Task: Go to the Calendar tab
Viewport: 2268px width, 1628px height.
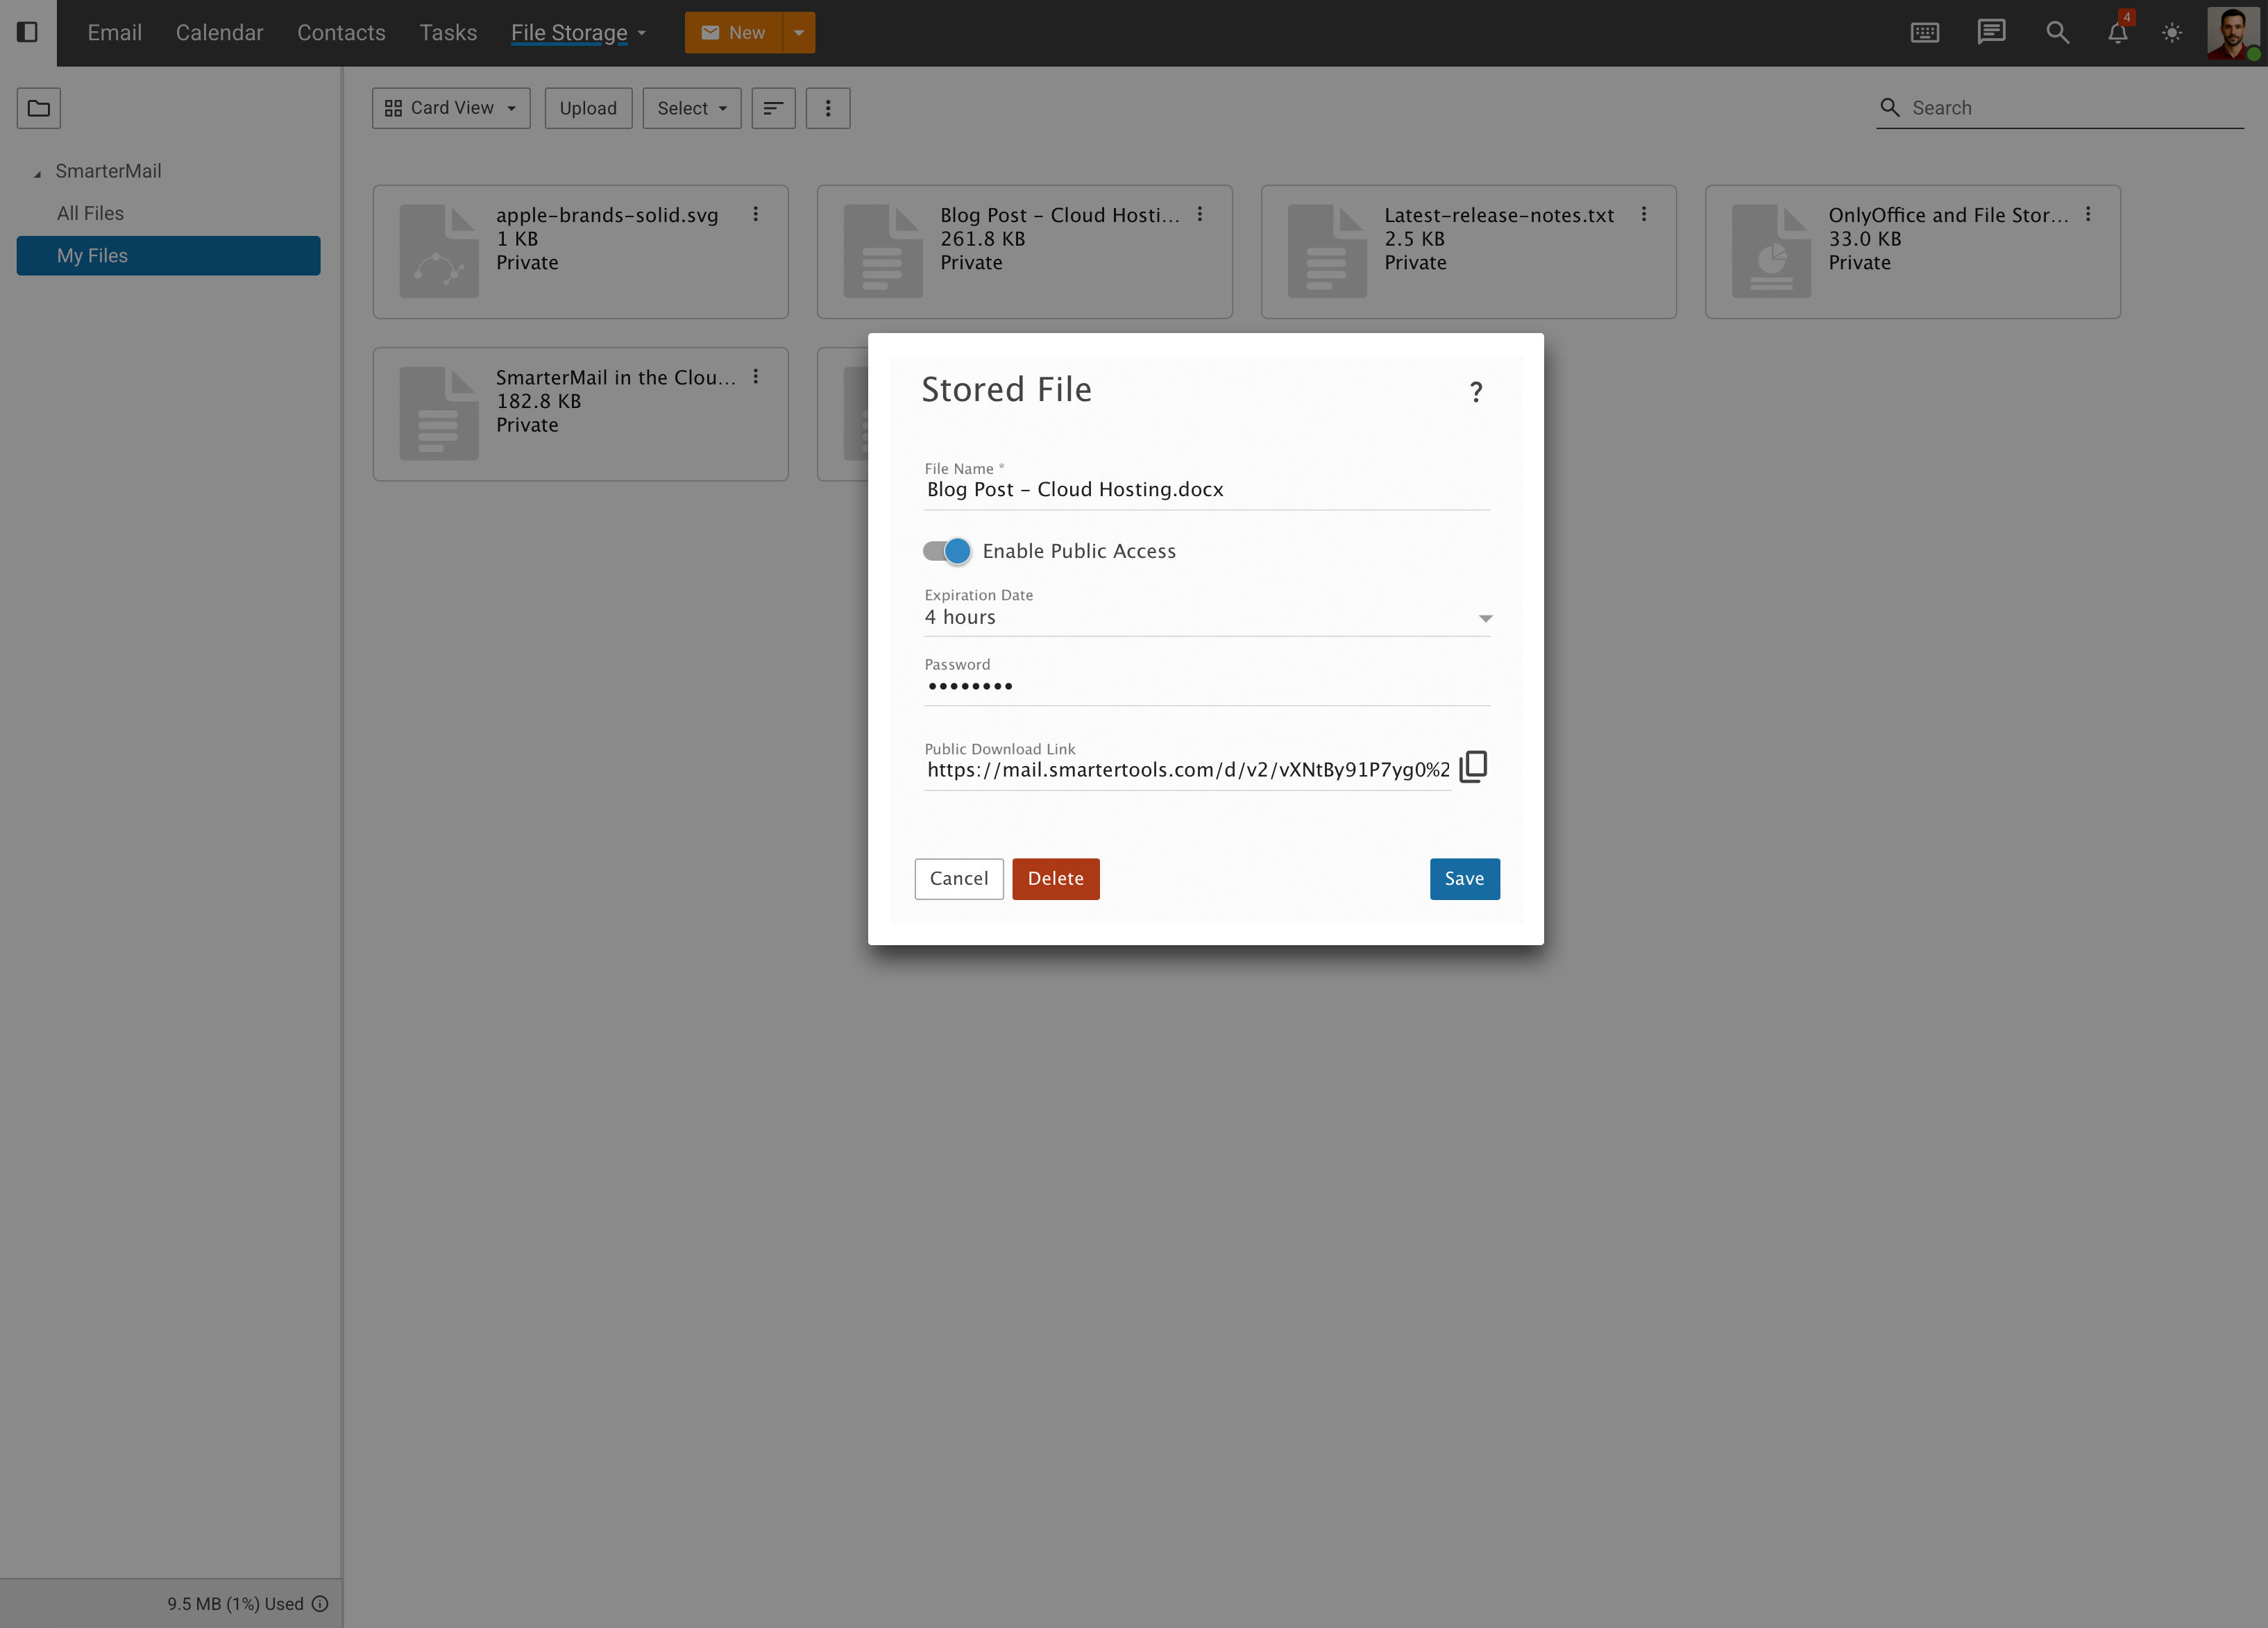Action: click(219, 33)
